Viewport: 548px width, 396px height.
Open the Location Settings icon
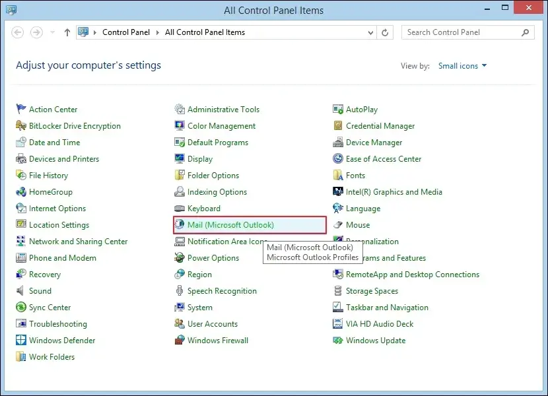pos(21,224)
